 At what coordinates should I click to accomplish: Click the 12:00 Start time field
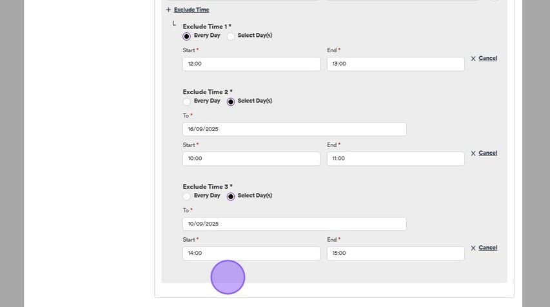click(x=251, y=64)
